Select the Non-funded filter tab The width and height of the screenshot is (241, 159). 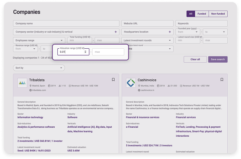coord(218,14)
